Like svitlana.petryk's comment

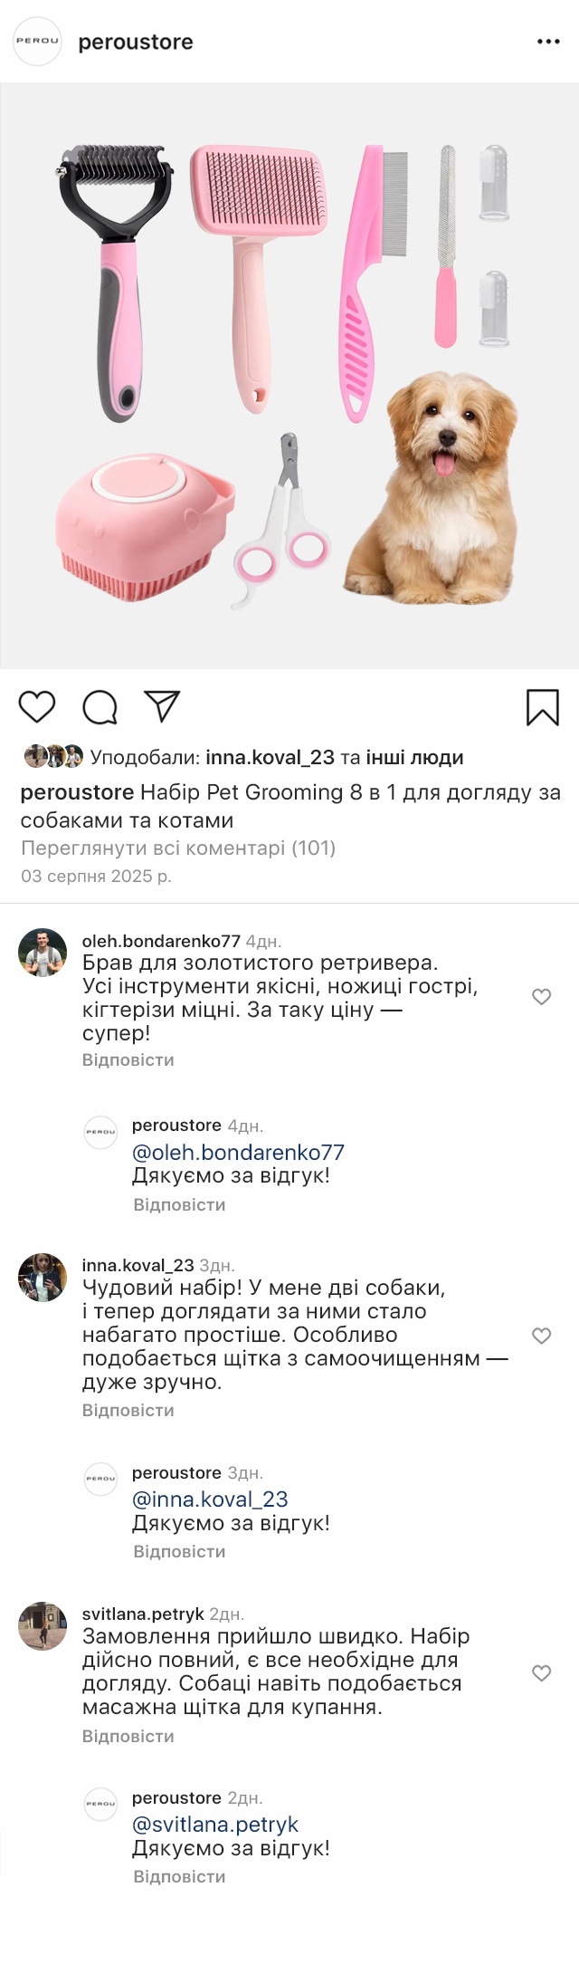(x=541, y=1673)
